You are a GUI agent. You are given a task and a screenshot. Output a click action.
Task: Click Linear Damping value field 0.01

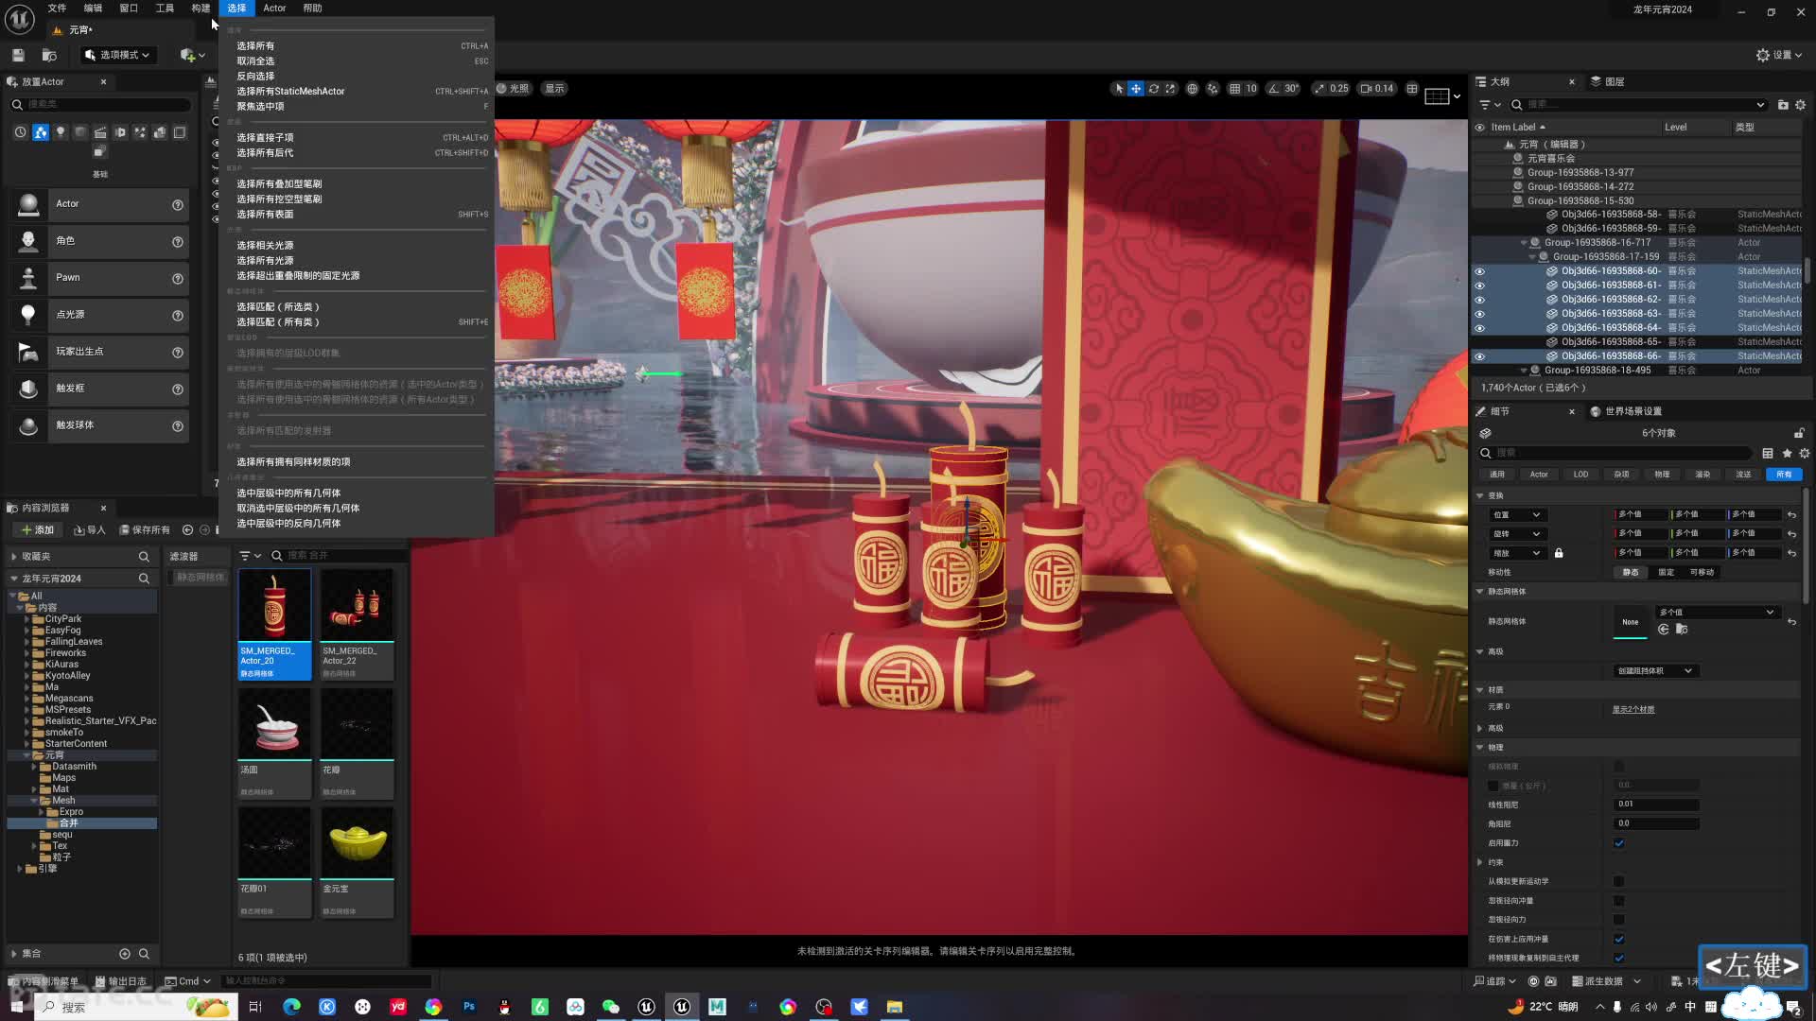coord(1656,805)
